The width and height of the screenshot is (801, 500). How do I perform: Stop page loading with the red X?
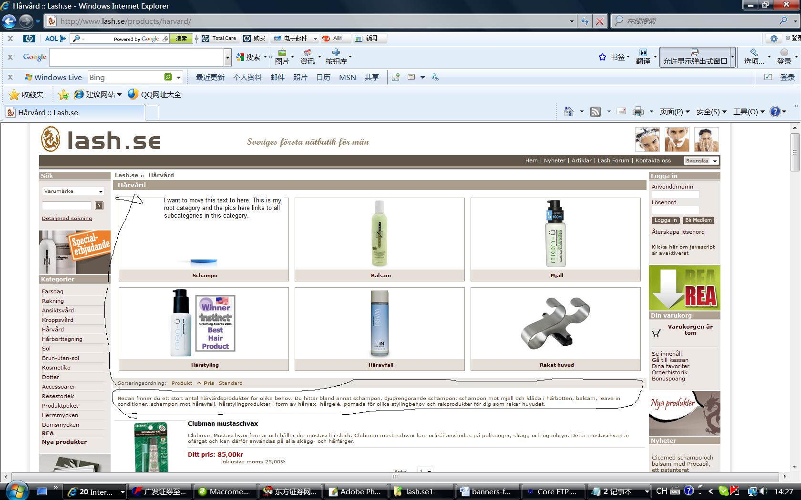point(600,21)
